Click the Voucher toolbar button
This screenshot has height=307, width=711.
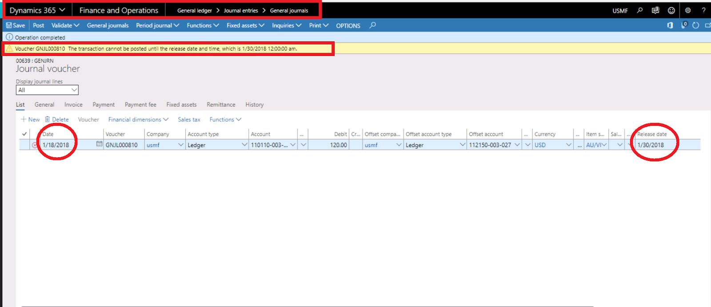tap(88, 119)
